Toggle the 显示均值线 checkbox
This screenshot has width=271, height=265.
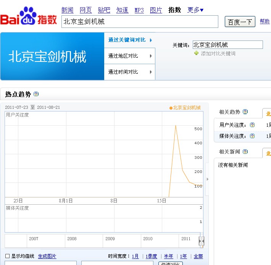tap(7, 256)
